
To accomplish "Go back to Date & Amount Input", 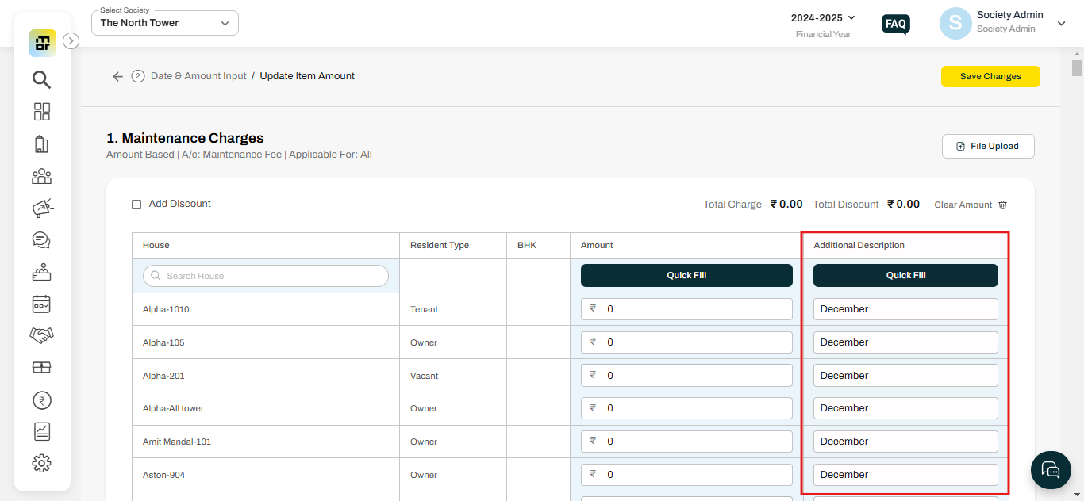I will (x=117, y=77).
